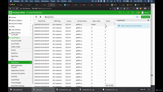Toggle fullscreen mode icon
163x92 pixels.
[x=128, y=13]
